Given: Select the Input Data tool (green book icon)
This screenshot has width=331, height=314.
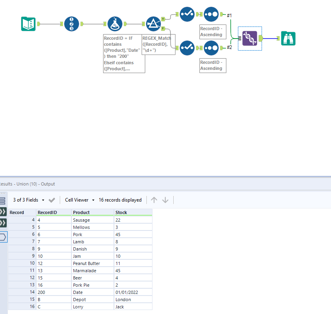Looking at the screenshot, I should point(28,24).
